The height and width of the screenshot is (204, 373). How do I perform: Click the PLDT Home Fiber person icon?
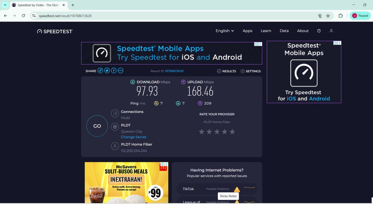coord(115,146)
